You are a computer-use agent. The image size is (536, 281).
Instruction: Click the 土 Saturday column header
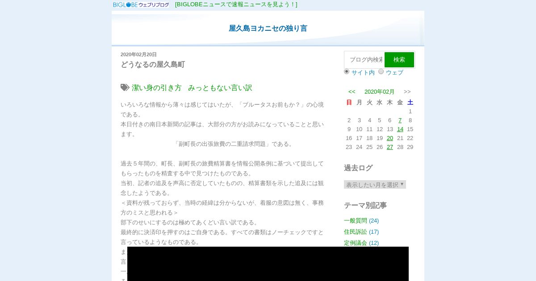click(410, 102)
